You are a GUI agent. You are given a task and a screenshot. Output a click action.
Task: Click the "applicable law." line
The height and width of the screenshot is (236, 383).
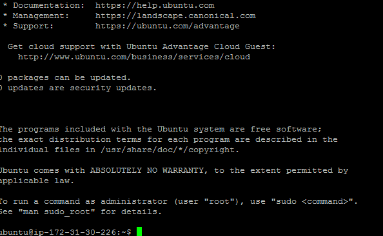37,181
